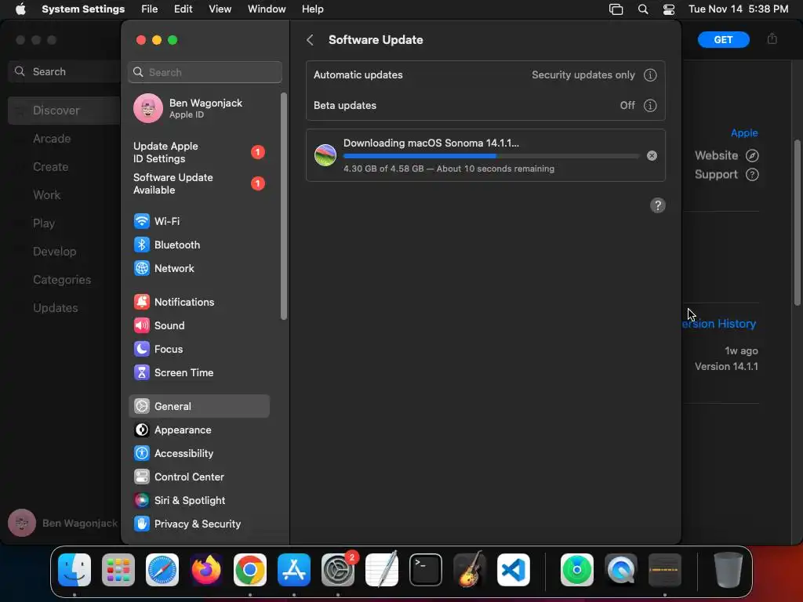Screen dimensions: 803x602
Task: Open Appearance settings
Action: coord(198,430)
